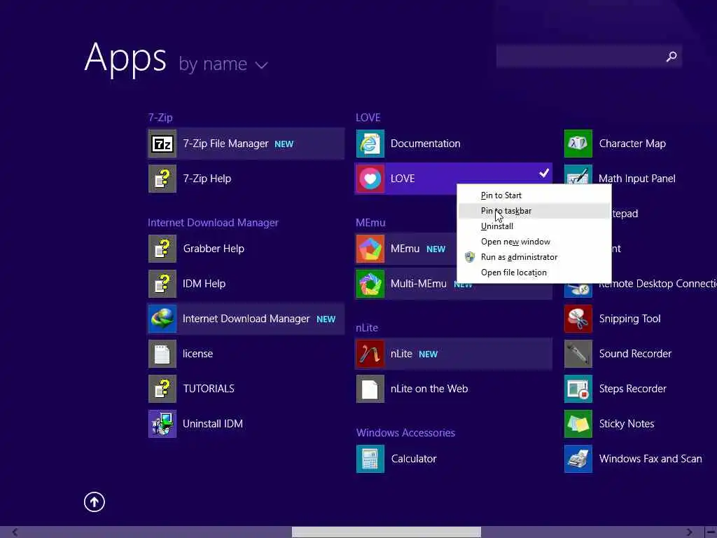Screen dimensions: 717x538
Task: Click the 'Uninstall IDM' text label
Action: tap(213, 424)
